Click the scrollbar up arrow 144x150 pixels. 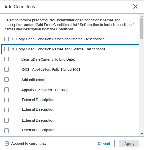coord(142,16)
